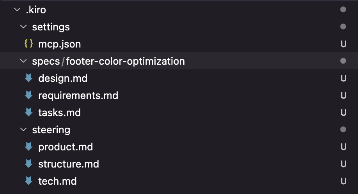Click the markdown icon next to structure.md

pos(28,164)
